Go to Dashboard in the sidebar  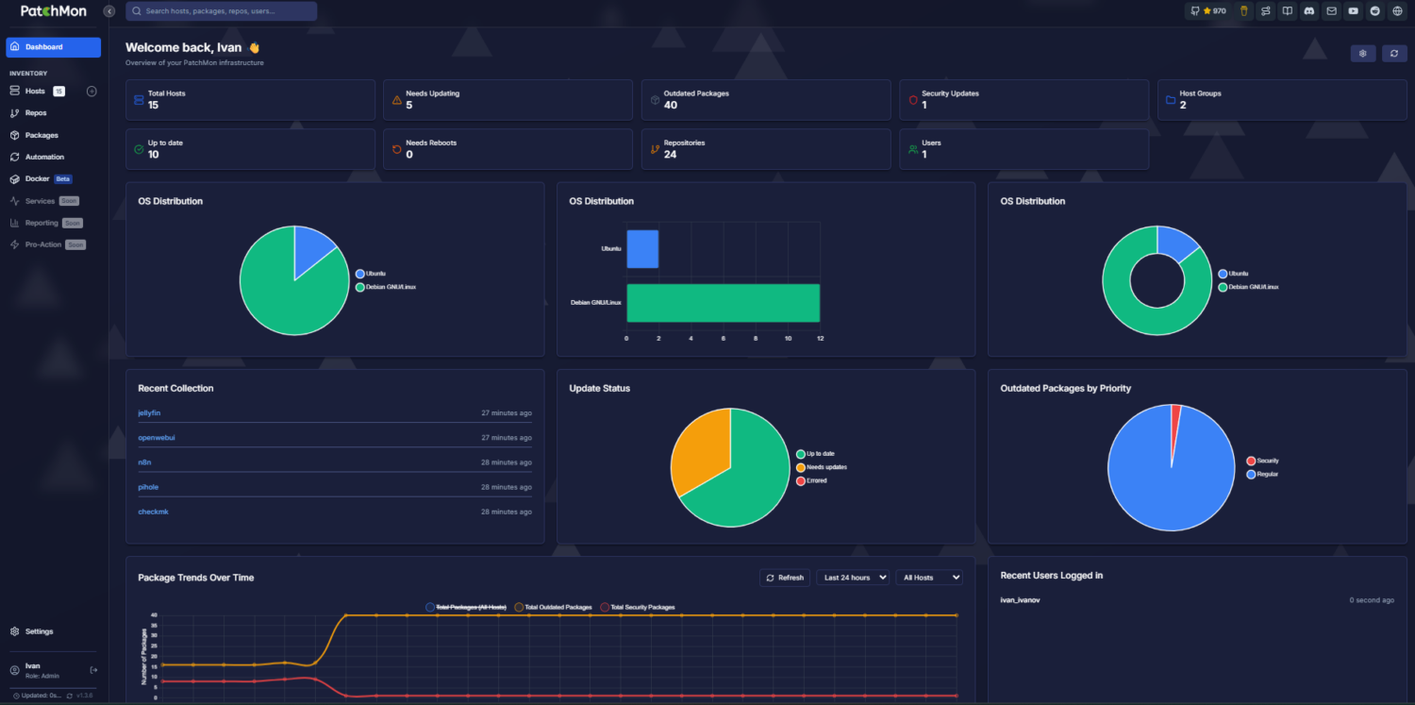(54, 47)
